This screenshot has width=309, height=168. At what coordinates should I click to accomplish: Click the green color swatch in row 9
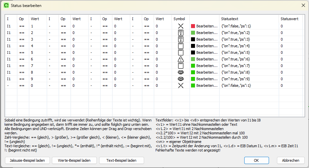pos(193,79)
